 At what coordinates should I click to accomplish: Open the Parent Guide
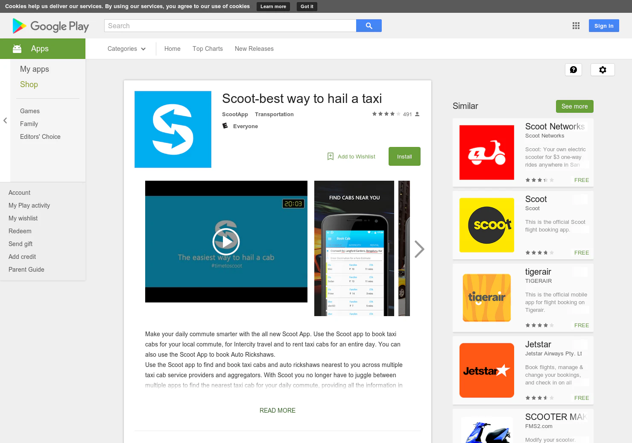[x=26, y=270]
